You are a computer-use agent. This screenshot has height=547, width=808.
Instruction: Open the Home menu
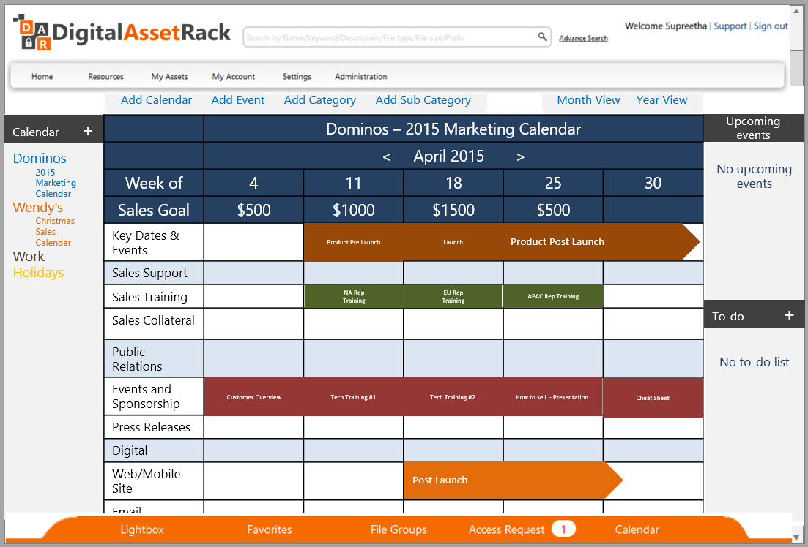(42, 76)
